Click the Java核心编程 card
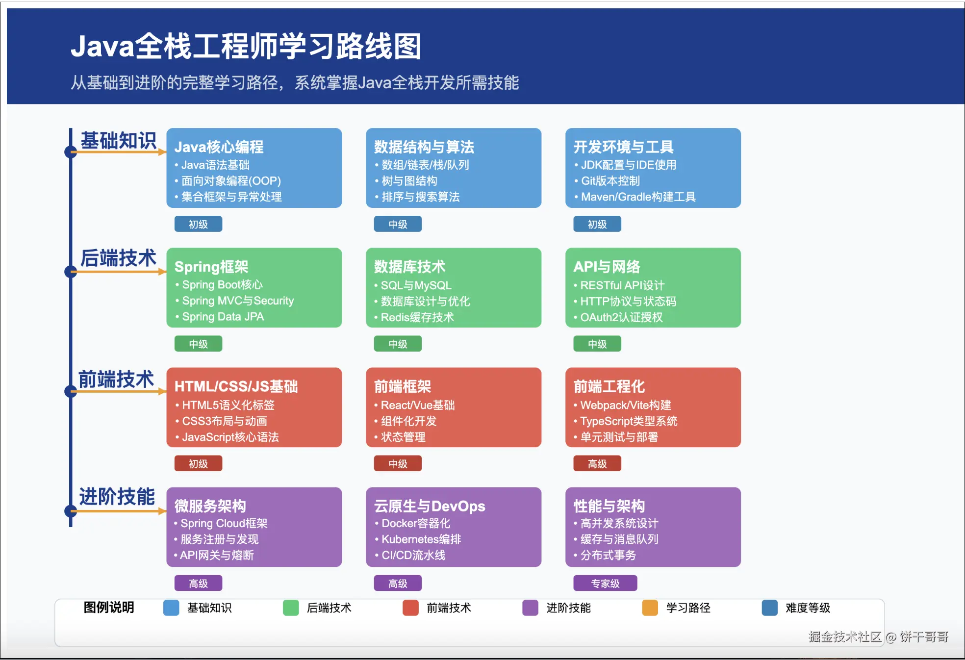 tap(254, 168)
